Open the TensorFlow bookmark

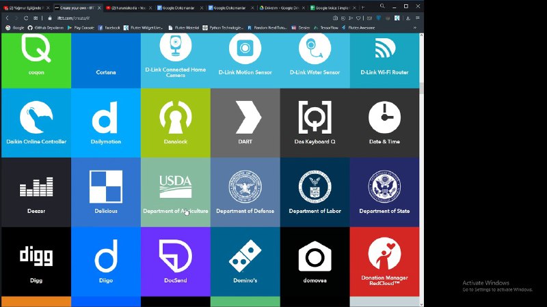[x=326, y=27]
